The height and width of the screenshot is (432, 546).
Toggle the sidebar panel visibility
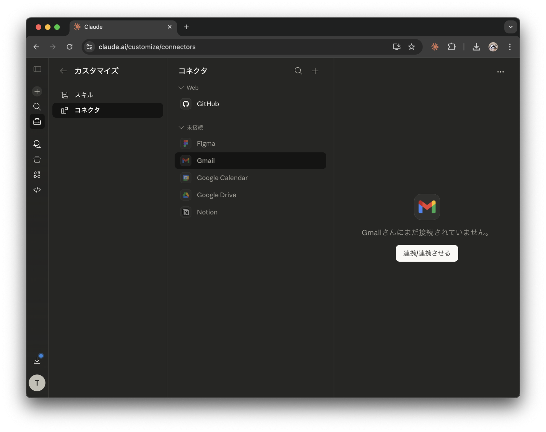coord(37,69)
